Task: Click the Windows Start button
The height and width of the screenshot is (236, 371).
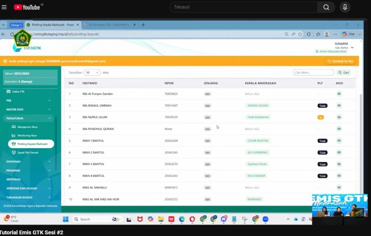Action: [66, 219]
